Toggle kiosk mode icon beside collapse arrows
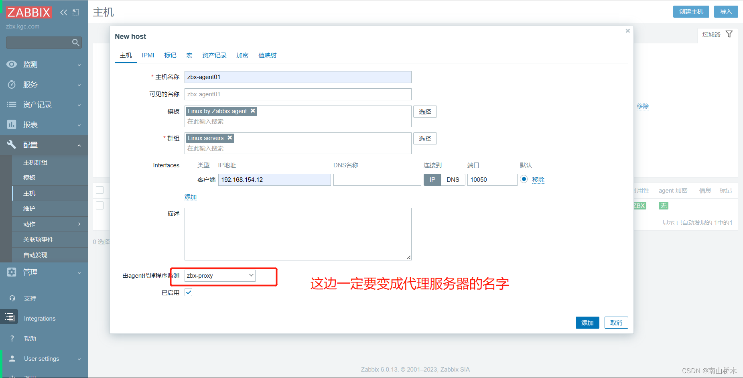Image resolution: width=743 pixels, height=378 pixels. pos(76,12)
